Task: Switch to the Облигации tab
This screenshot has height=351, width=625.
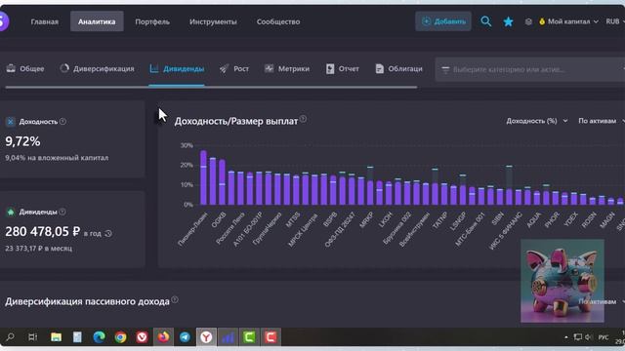Action: pos(398,69)
